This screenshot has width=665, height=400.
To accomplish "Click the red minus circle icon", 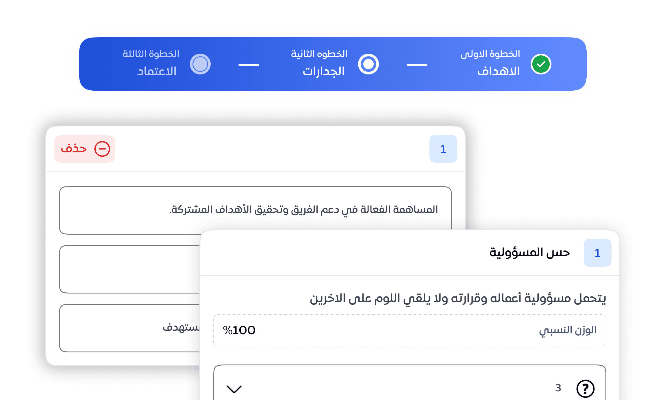I will [x=102, y=149].
